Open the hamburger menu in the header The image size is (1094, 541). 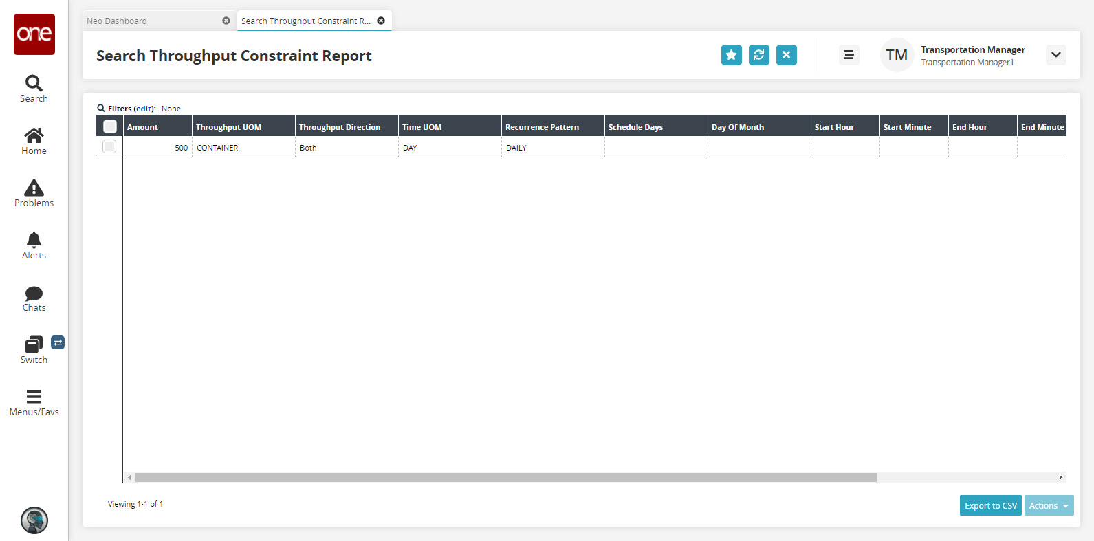tap(849, 55)
